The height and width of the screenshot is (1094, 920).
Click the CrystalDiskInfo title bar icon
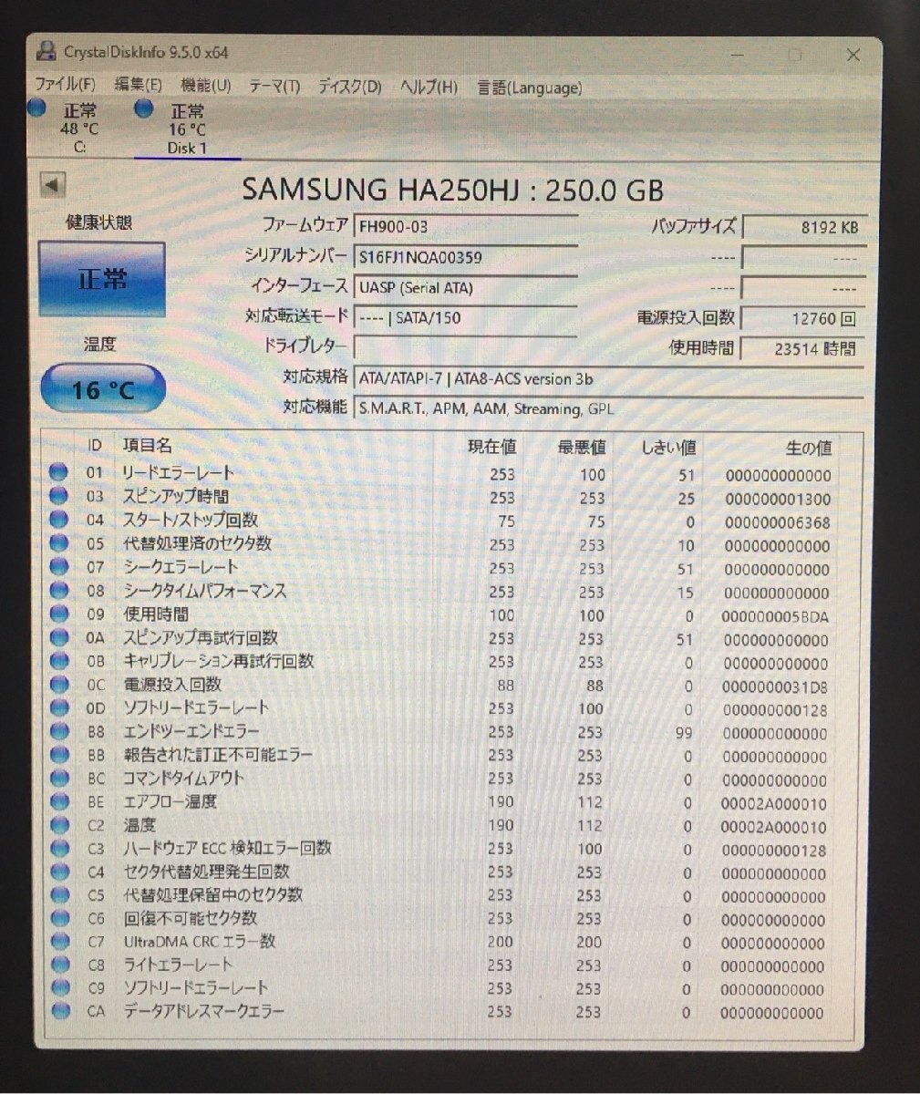click(47, 51)
